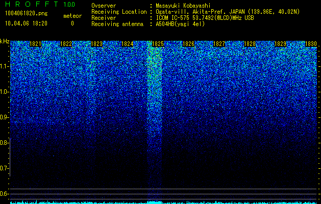Click the Ovserver field label
The height and width of the screenshot is (204, 321).
coord(104,6)
